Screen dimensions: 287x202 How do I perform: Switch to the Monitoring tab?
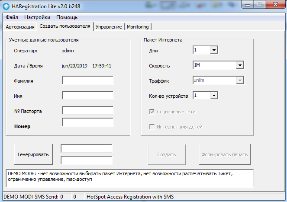click(x=137, y=27)
